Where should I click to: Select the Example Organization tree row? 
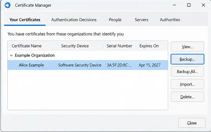pos(88,55)
